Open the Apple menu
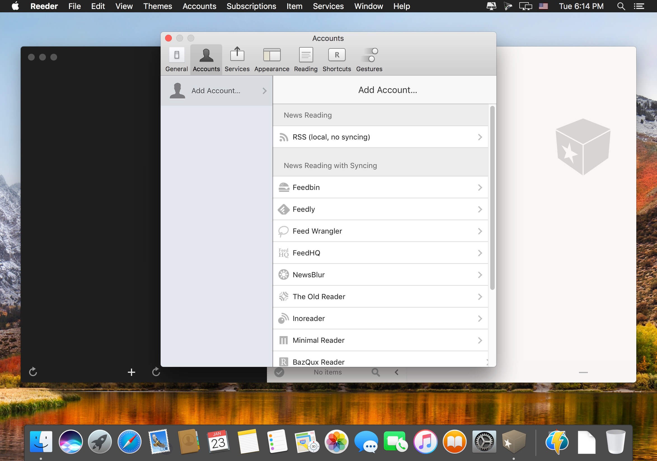This screenshot has width=657, height=461. [15, 6]
